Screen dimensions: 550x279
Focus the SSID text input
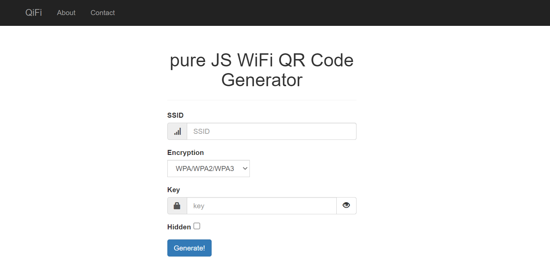tap(271, 131)
